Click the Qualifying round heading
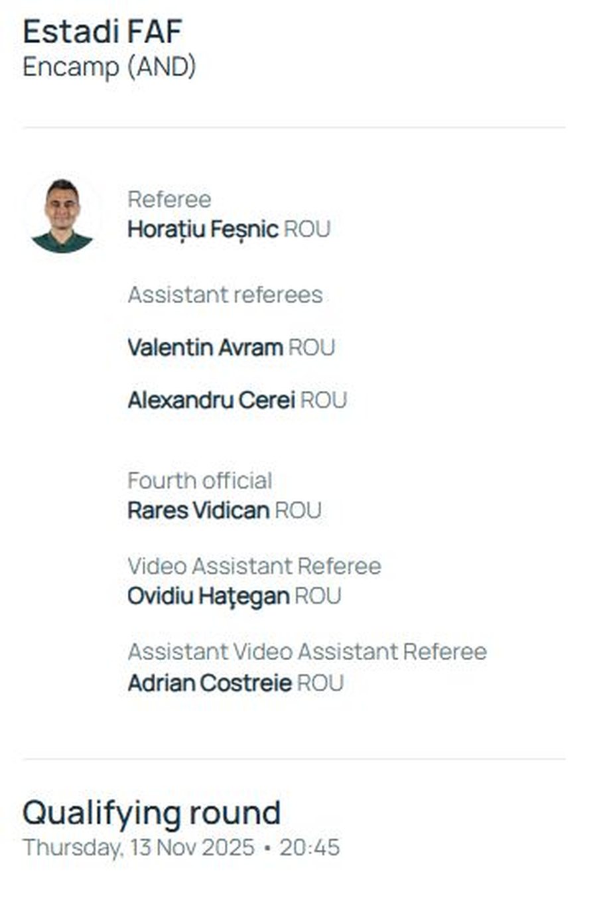597x903 pixels. (151, 813)
